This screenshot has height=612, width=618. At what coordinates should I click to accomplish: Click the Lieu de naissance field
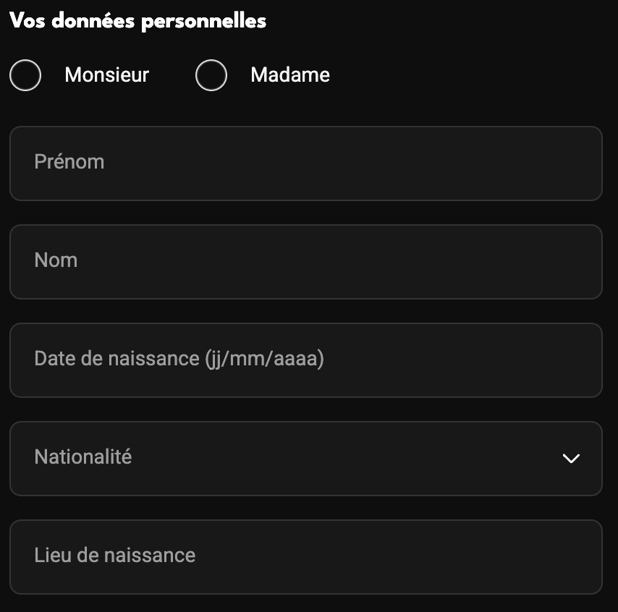[306, 557]
